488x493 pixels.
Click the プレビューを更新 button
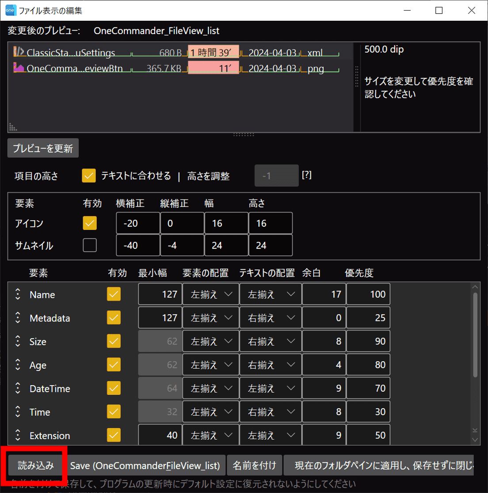[43, 148]
